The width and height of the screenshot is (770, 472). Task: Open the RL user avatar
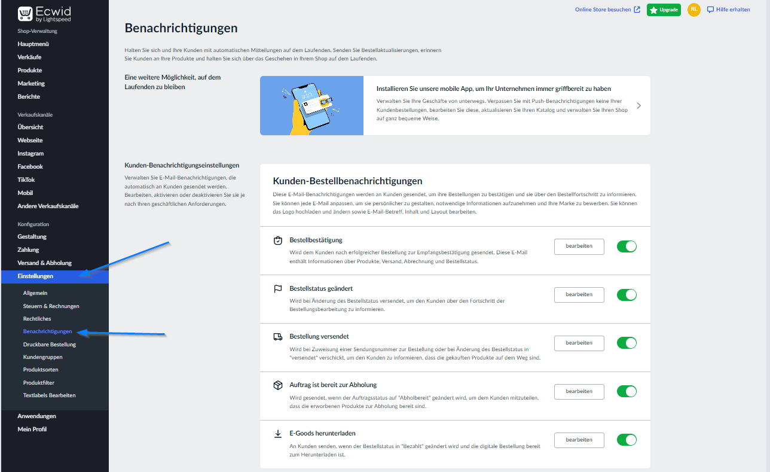pos(693,10)
